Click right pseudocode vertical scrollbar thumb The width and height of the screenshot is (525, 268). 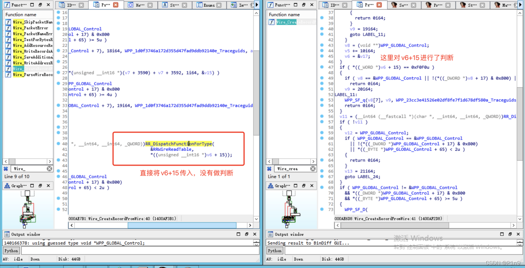[x=520, y=124]
